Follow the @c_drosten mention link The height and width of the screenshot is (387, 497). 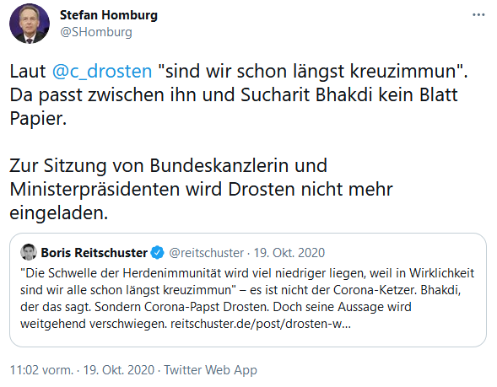coord(102,71)
